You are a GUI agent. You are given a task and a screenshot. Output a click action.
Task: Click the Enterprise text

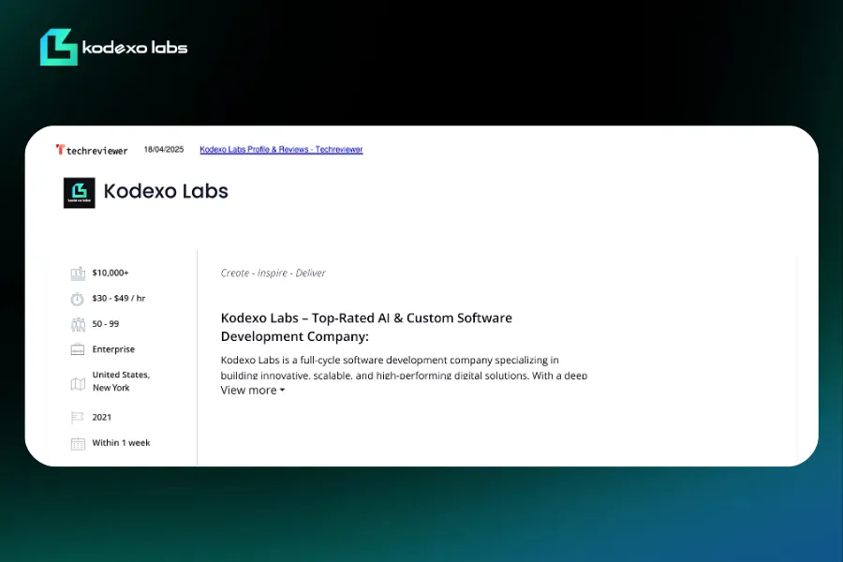click(113, 349)
